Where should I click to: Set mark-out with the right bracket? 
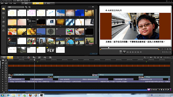(165, 49)
